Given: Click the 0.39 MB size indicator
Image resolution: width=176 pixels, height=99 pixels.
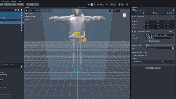Looking at the screenshot, I should pos(21,4).
